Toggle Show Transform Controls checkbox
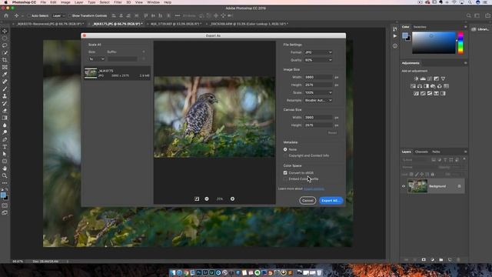 pos(69,15)
